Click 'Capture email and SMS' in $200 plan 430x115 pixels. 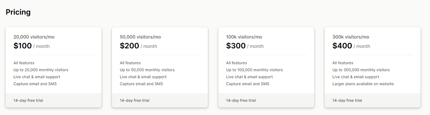tap(141, 84)
